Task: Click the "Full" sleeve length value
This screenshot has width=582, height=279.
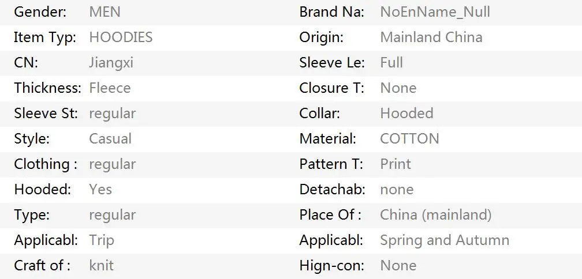Action: (391, 63)
